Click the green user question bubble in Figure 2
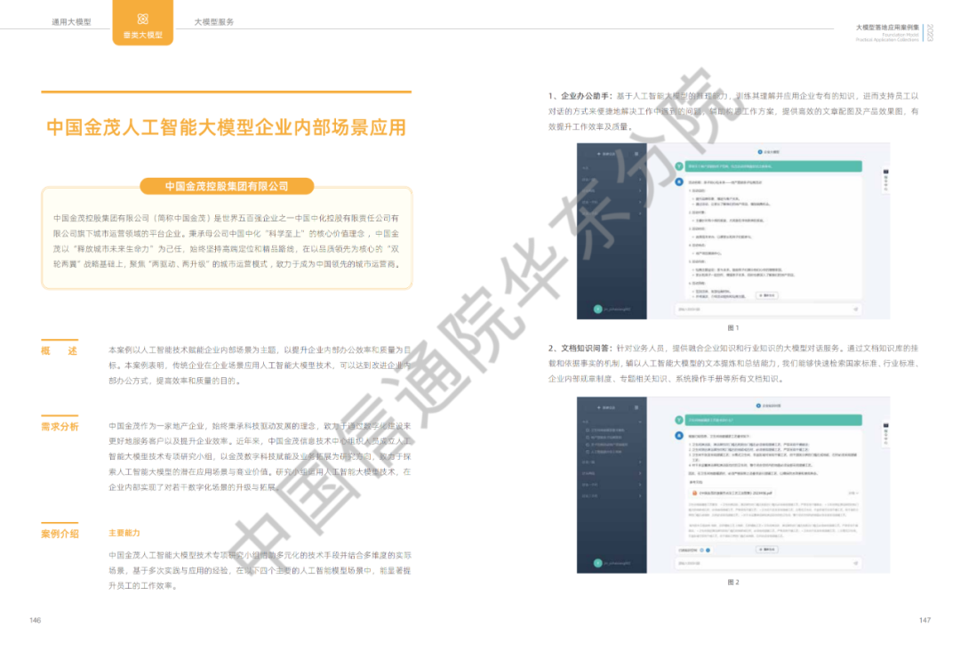This screenshot has height=651, width=960. [773, 420]
